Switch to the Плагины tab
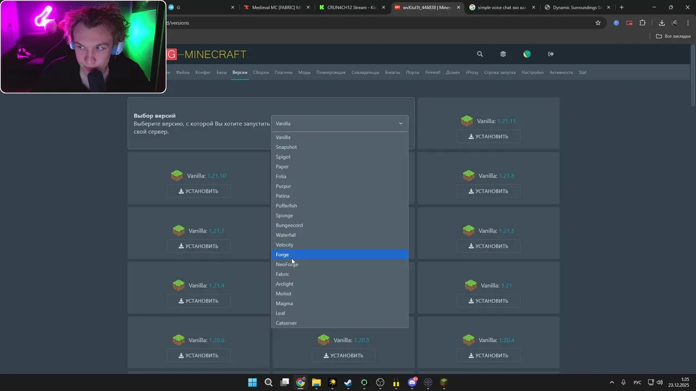The image size is (696, 391). click(x=283, y=72)
